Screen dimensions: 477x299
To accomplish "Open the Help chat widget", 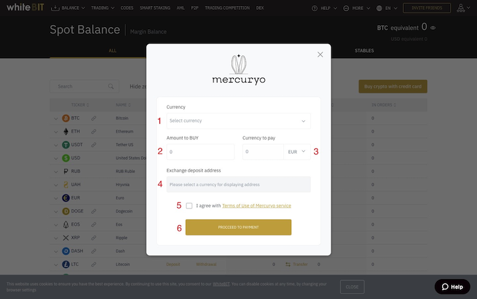I will click(453, 287).
